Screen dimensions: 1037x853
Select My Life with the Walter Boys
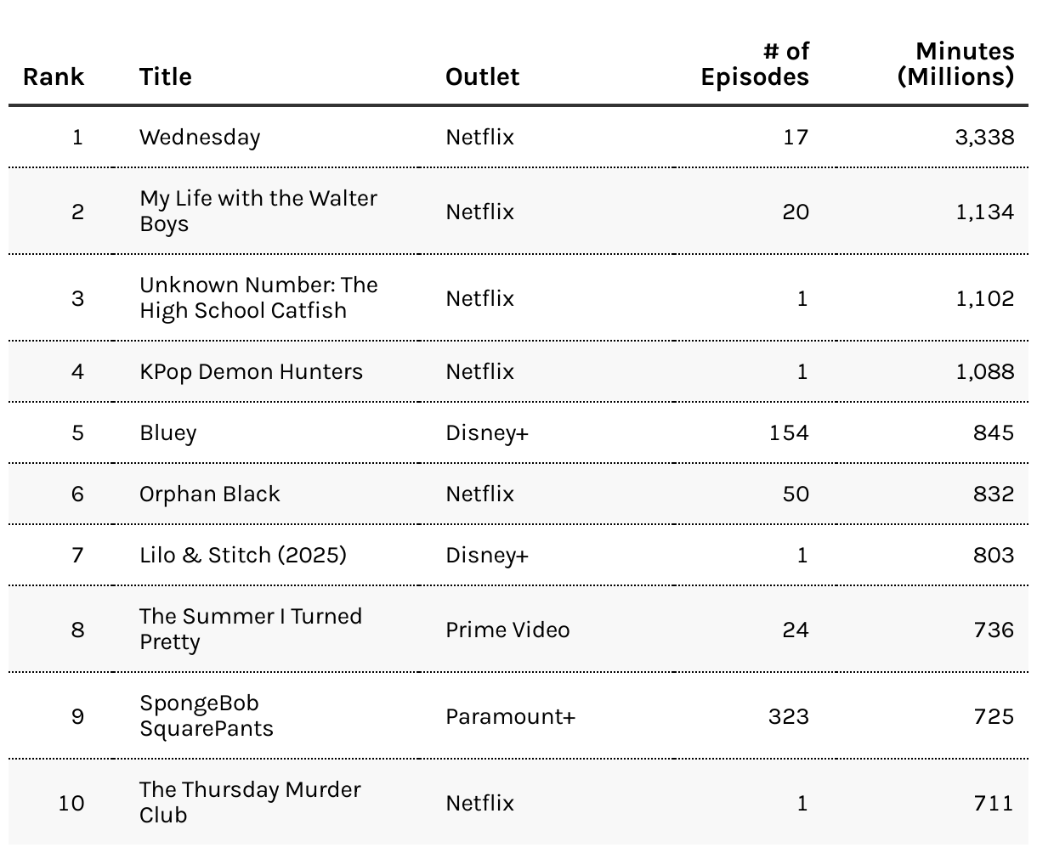[x=258, y=211]
